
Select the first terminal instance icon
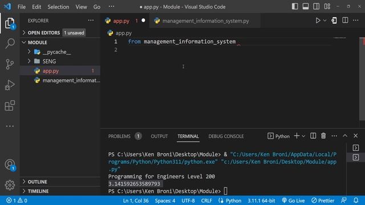click(356, 148)
